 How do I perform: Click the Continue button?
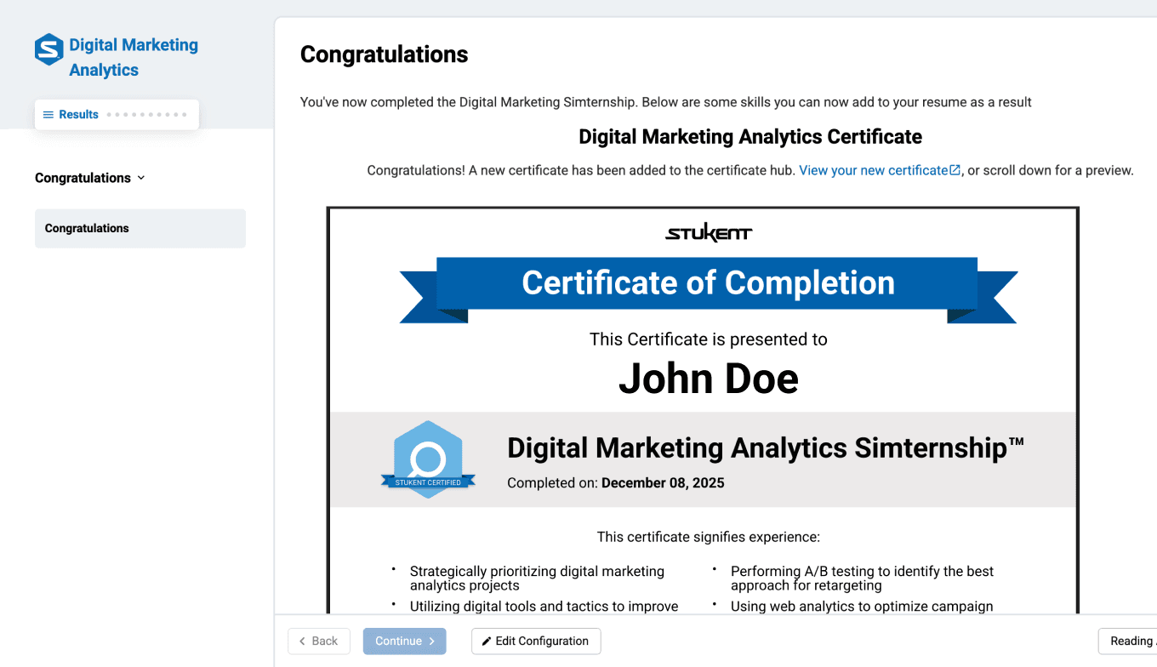[x=405, y=641]
